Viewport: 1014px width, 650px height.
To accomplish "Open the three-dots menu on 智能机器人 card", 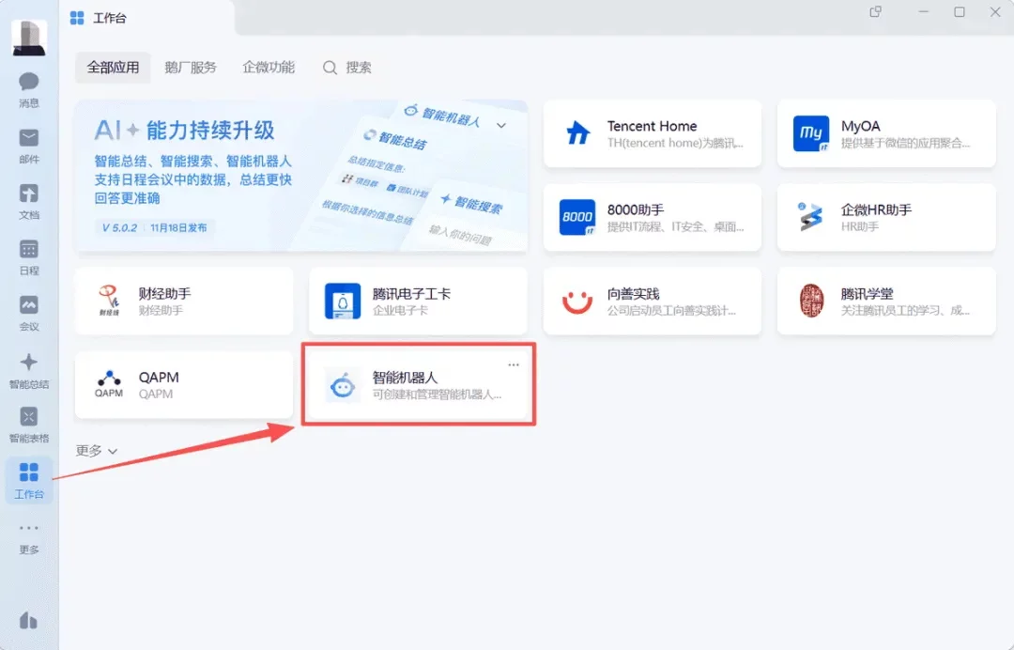I will pyautogui.click(x=514, y=364).
